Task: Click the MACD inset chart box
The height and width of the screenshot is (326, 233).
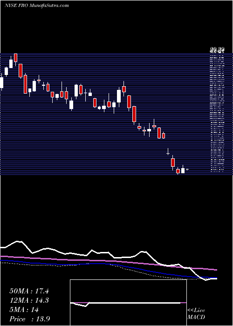Action: click(x=128, y=303)
